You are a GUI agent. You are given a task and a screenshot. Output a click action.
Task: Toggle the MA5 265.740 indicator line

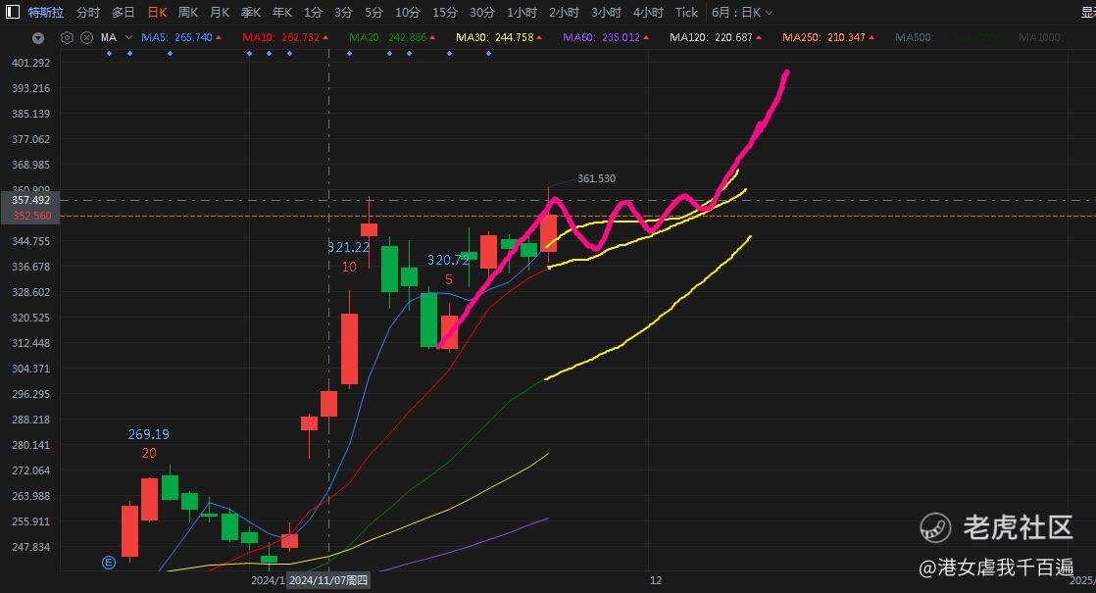pyautogui.click(x=181, y=37)
